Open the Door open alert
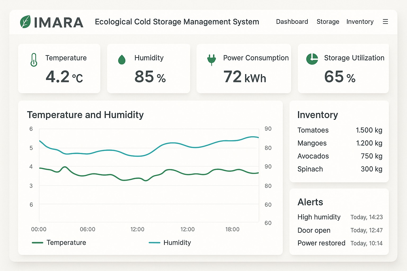This screenshot has height=271, width=407. [340, 230]
